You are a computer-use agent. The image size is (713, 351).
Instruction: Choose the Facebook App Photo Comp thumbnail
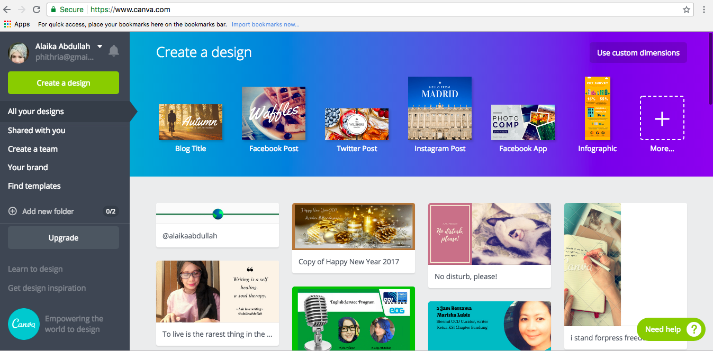pyautogui.click(x=523, y=122)
